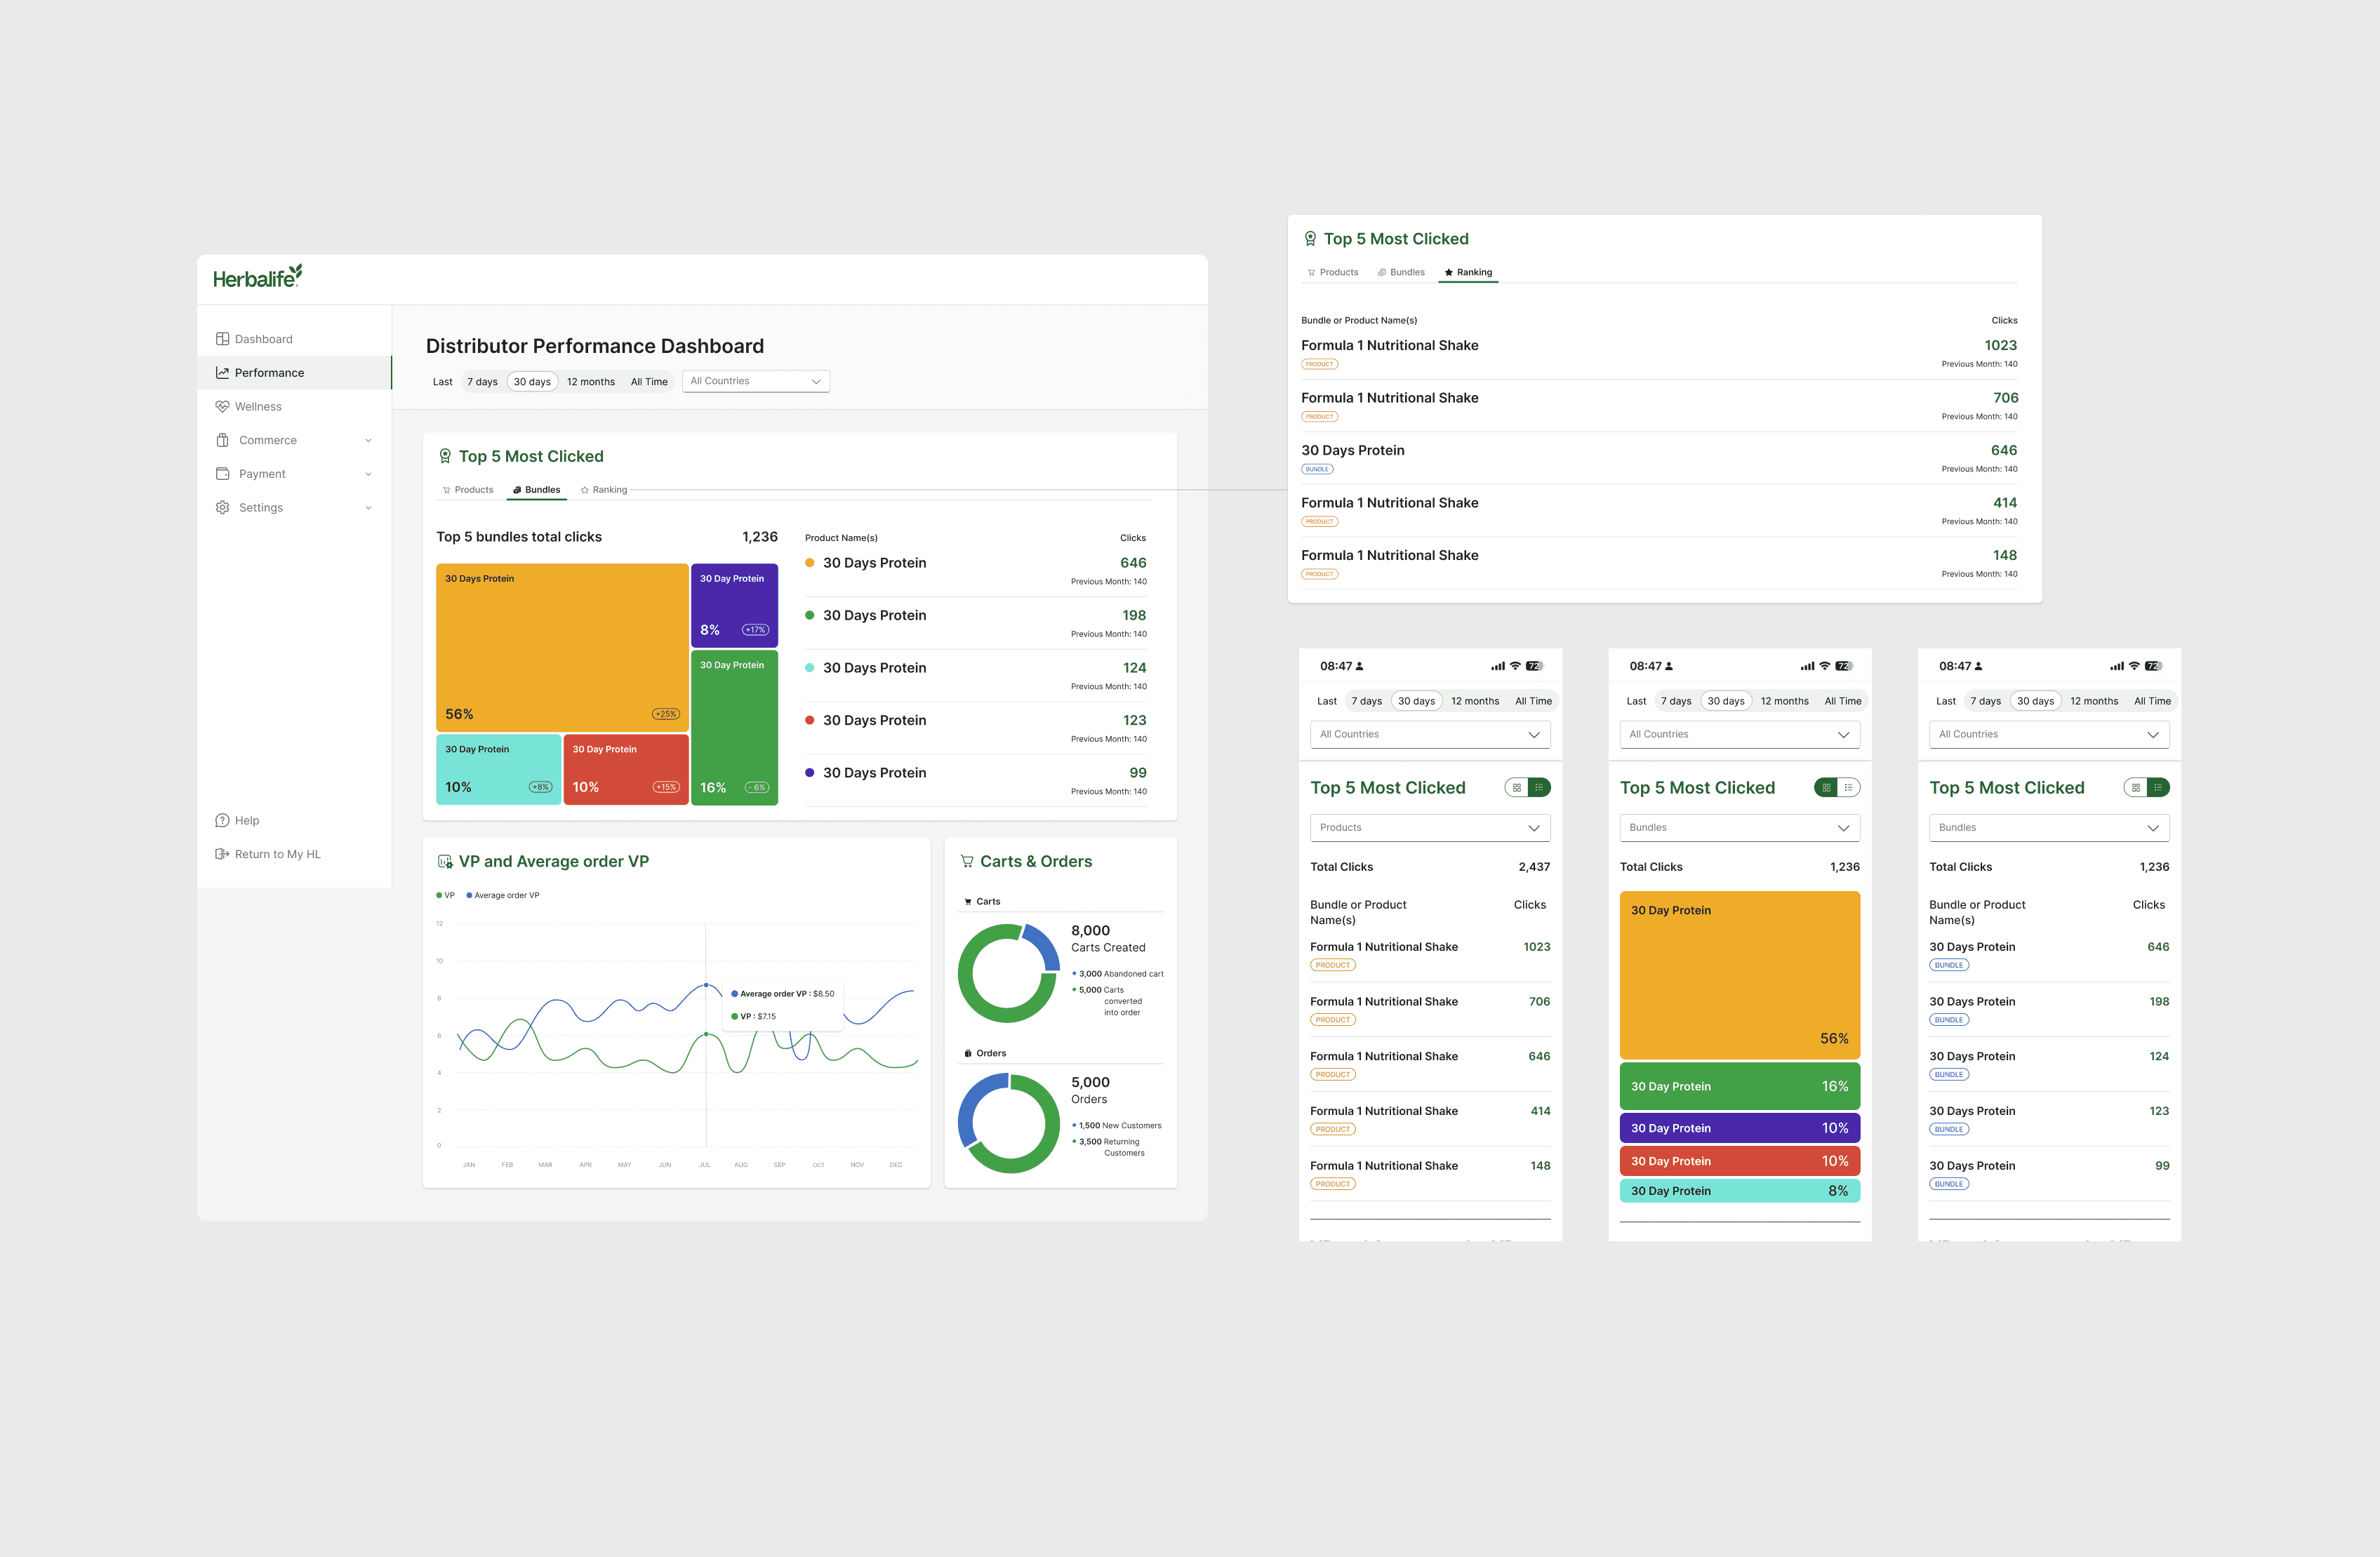The image size is (2380, 1557).
Task: Select Ranking tab in the standalone Ranking panel
Action: point(1468,272)
